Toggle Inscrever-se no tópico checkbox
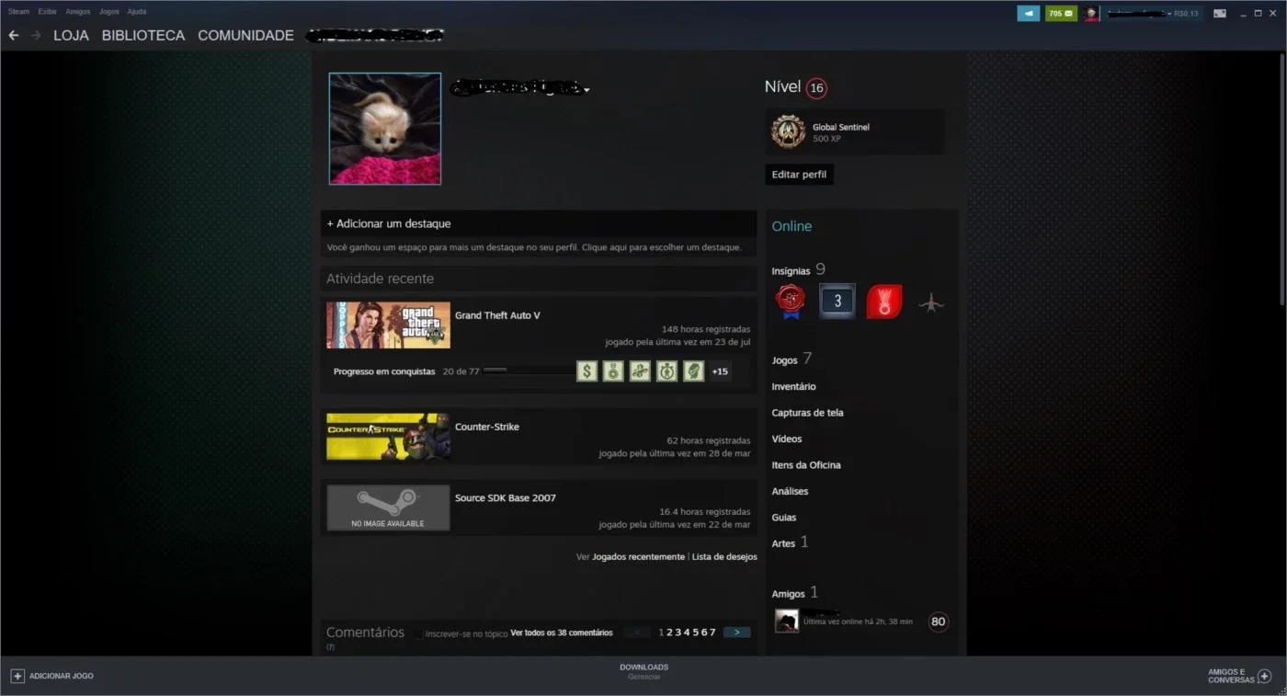The image size is (1287, 696). [418, 633]
